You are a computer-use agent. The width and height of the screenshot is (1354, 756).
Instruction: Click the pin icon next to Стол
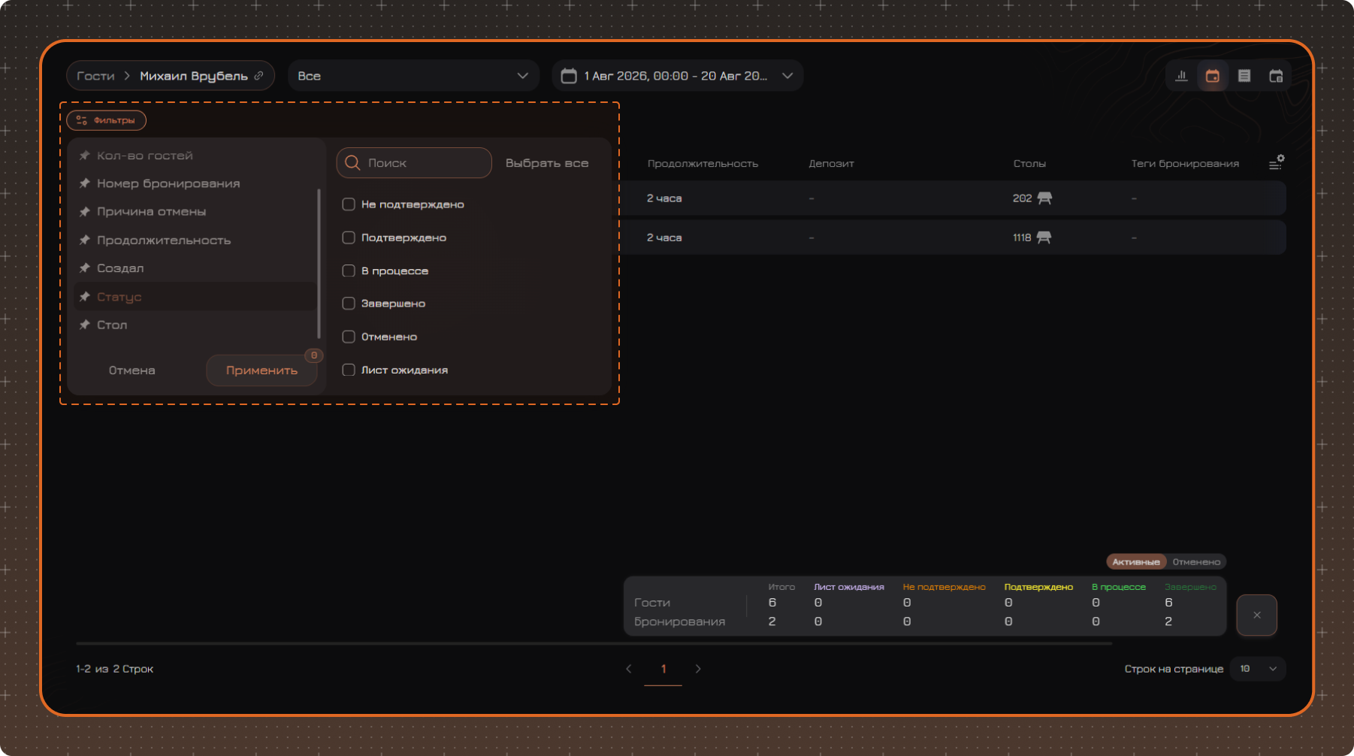tap(85, 325)
